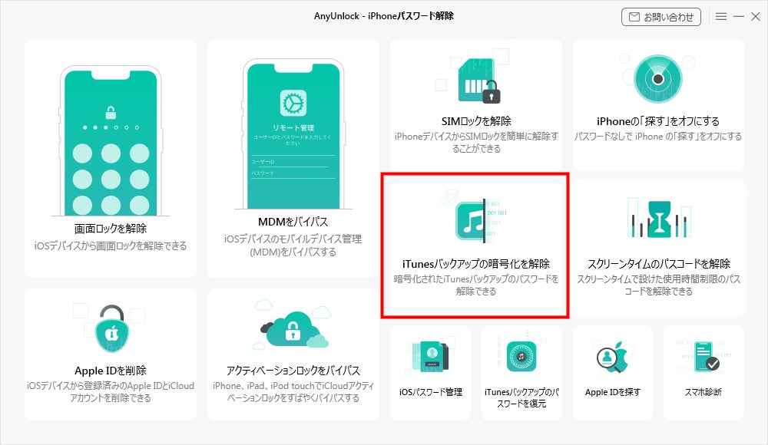This screenshot has height=445, width=768.
Task: Open the hamburger menu in title bar
Action: pyautogui.click(x=721, y=17)
